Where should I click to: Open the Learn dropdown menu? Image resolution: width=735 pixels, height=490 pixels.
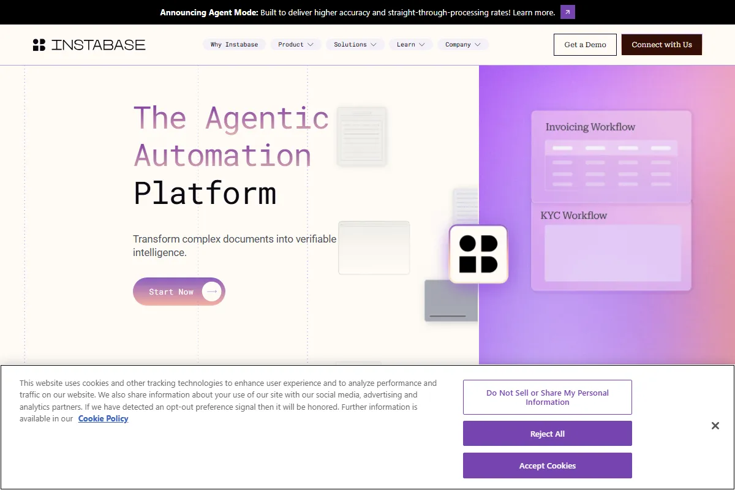click(410, 45)
